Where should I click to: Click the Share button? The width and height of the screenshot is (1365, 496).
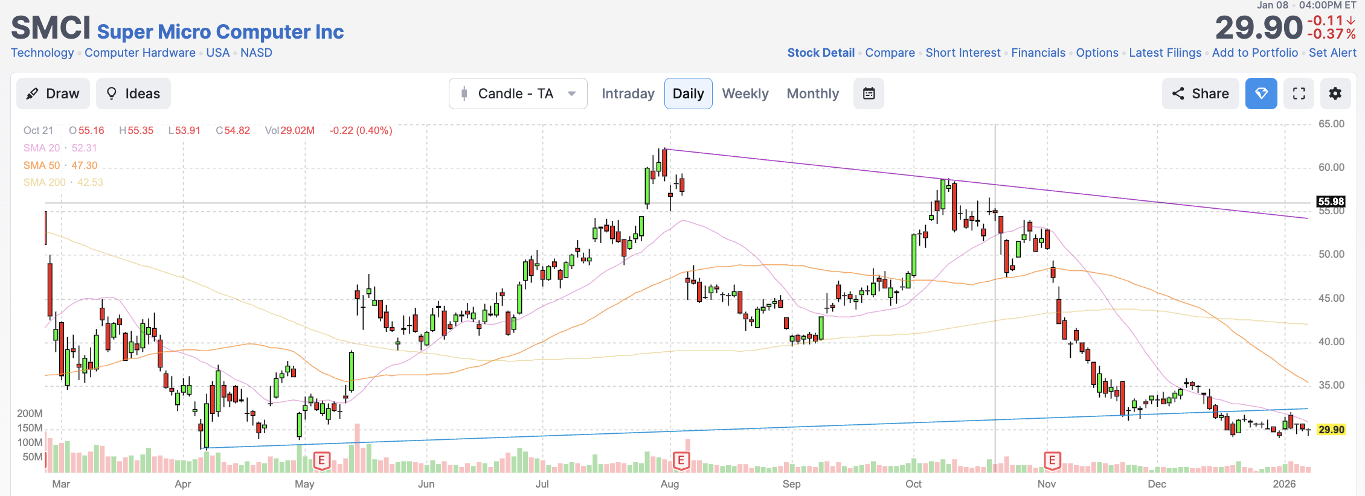pos(1201,94)
